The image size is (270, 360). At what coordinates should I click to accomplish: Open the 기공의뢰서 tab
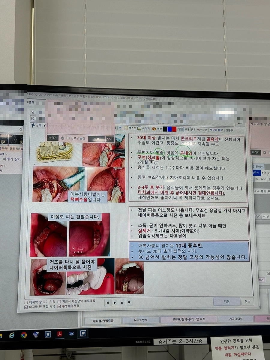click(x=236, y=319)
